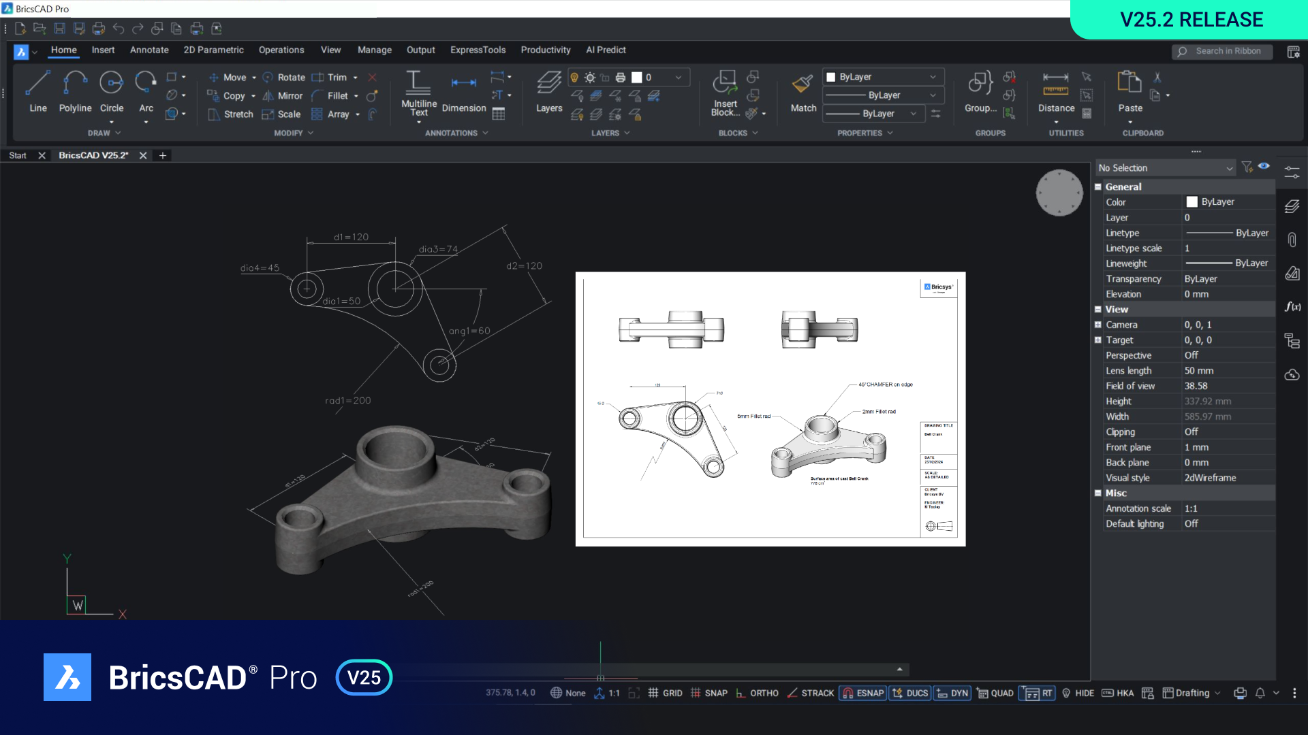Click the Circle tool icon
Viewport: 1308px width, 735px height.
(111, 83)
